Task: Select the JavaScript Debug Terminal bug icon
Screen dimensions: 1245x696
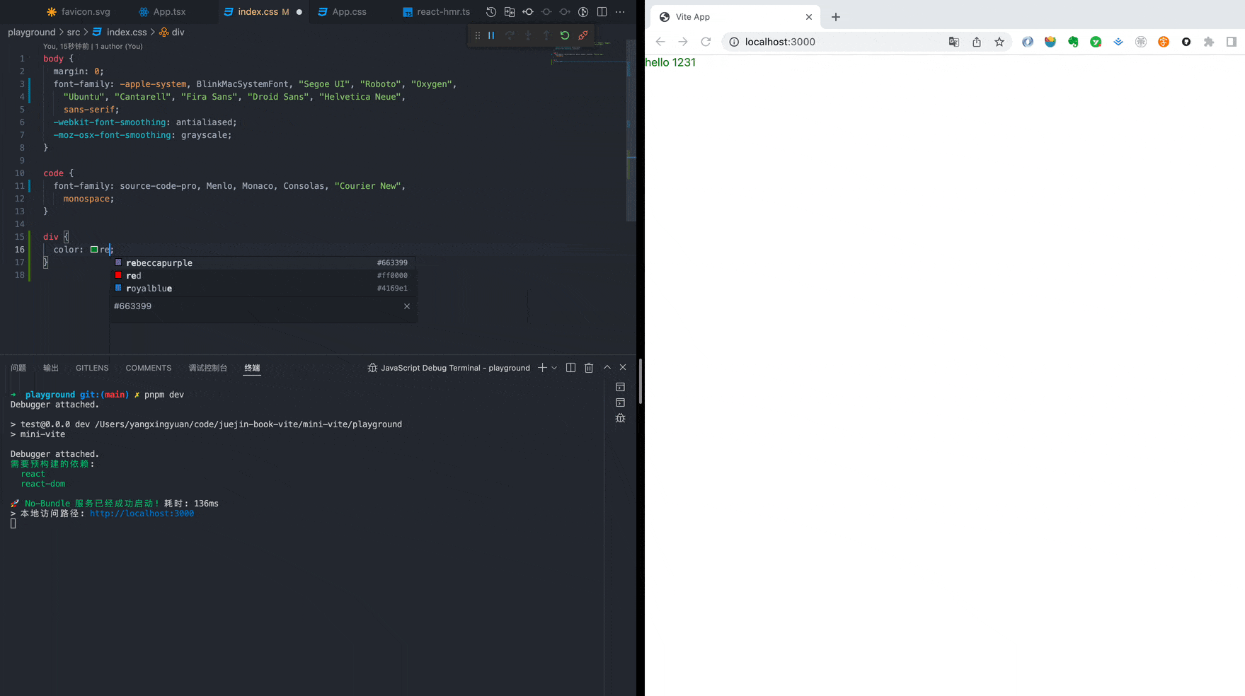Action: coord(373,368)
